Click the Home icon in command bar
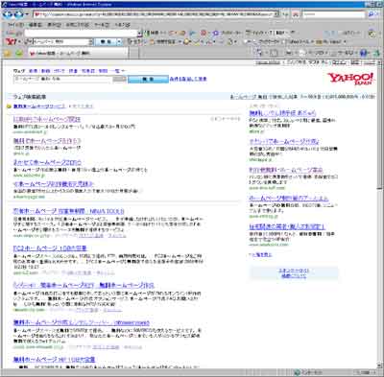 coord(258,53)
